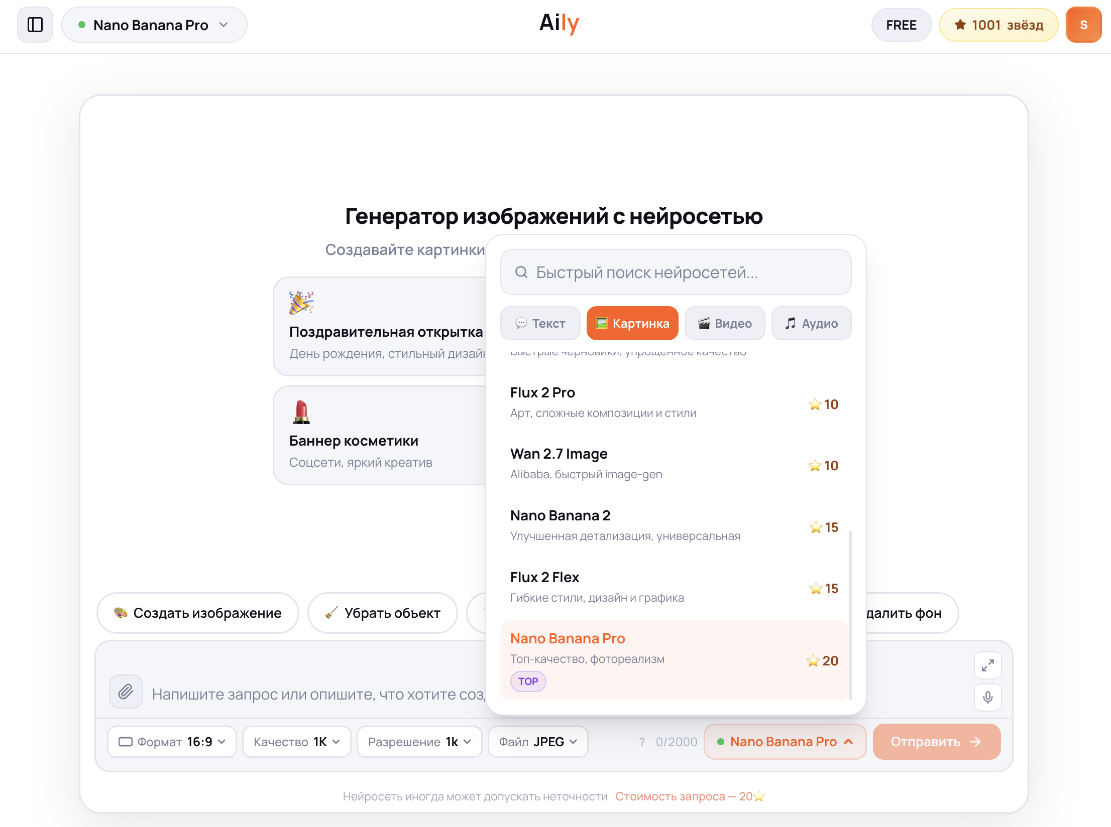
Task: Expand the prompt editor with arrows icon
Action: pyautogui.click(x=987, y=665)
